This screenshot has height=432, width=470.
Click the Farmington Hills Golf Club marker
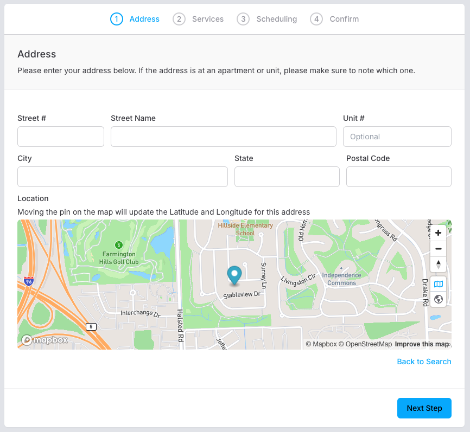[119, 246]
